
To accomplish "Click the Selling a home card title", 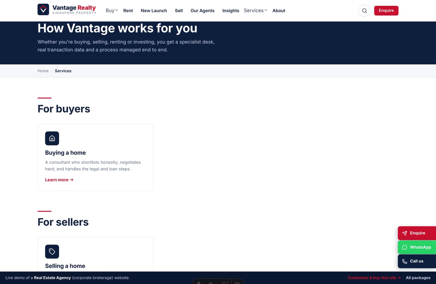I will (x=65, y=266).
